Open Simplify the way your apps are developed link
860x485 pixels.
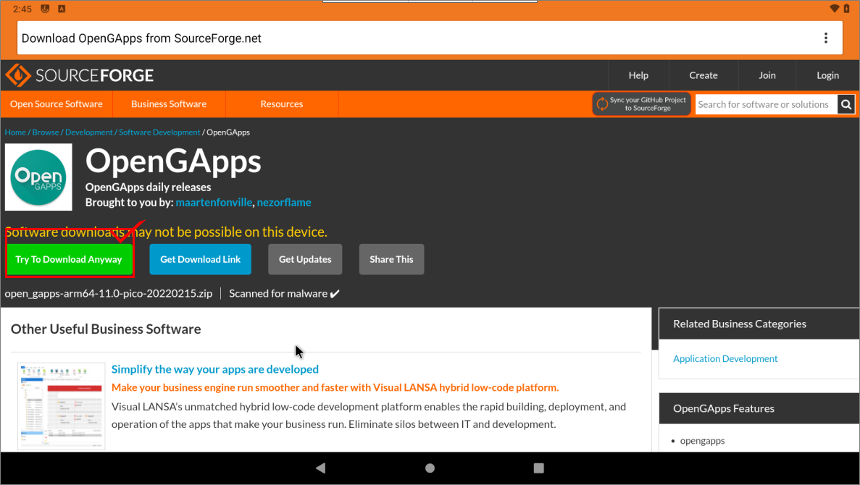pos(215,369)
